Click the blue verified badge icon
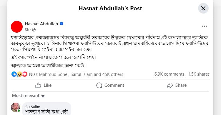221x115 pixels. coord(62,24)
